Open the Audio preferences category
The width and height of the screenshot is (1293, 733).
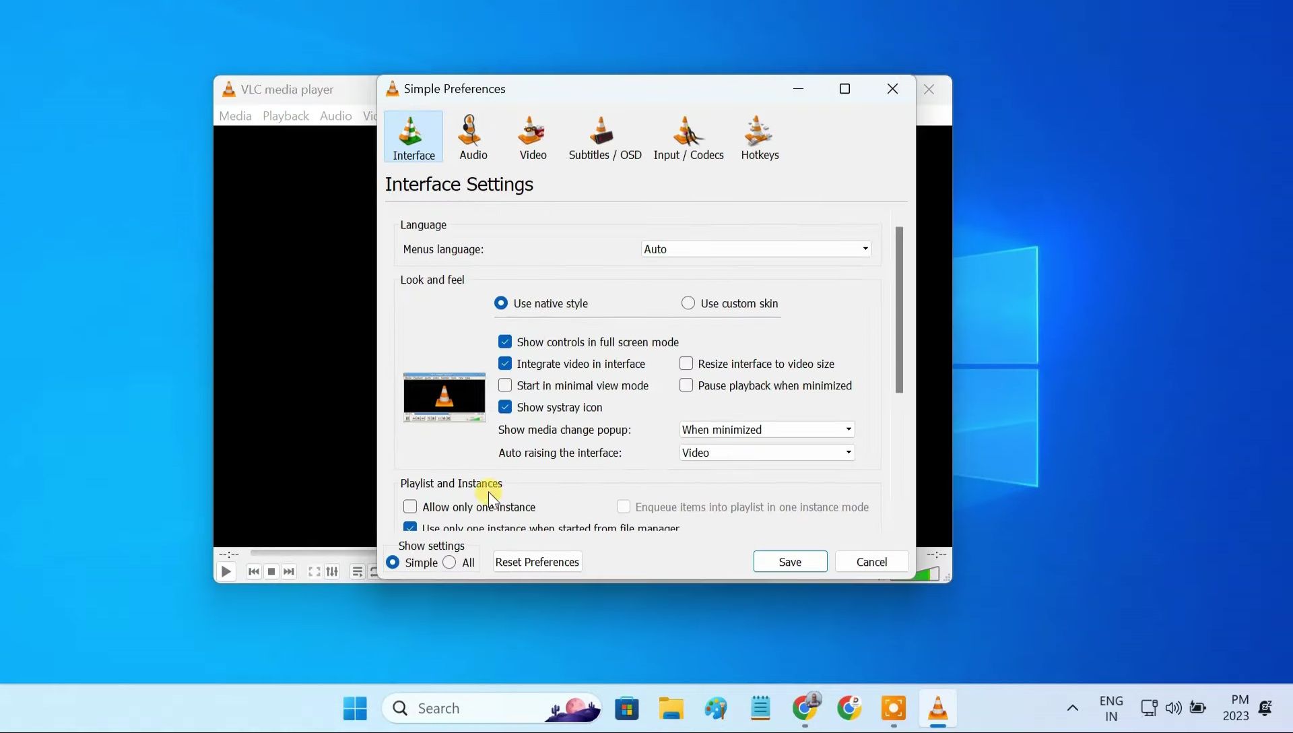pos(473,137)
